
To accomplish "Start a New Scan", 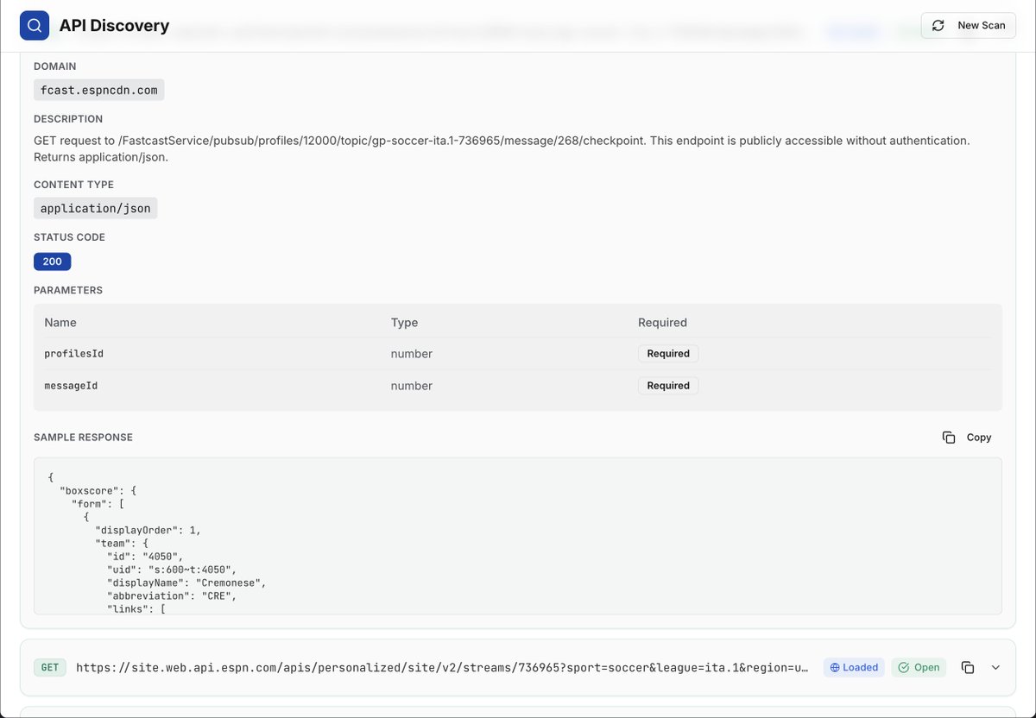I will pyautogui.click(x=969, y=26).
